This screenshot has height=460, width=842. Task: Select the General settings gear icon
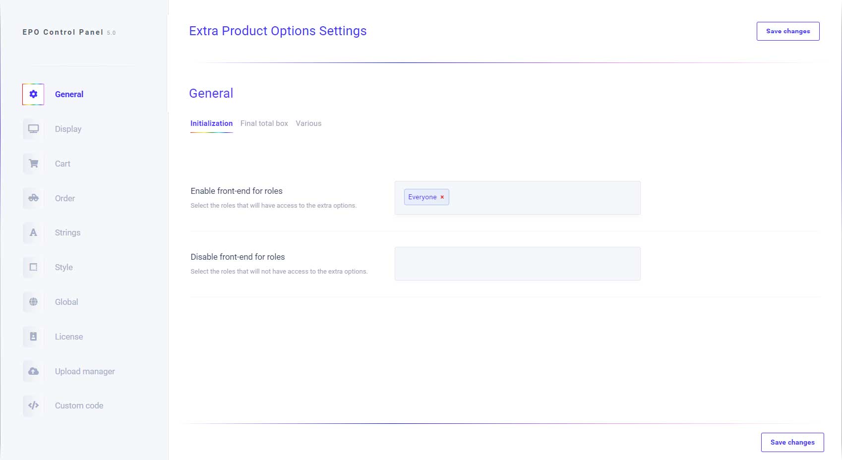pyautogui.click(x=33, y=94)
